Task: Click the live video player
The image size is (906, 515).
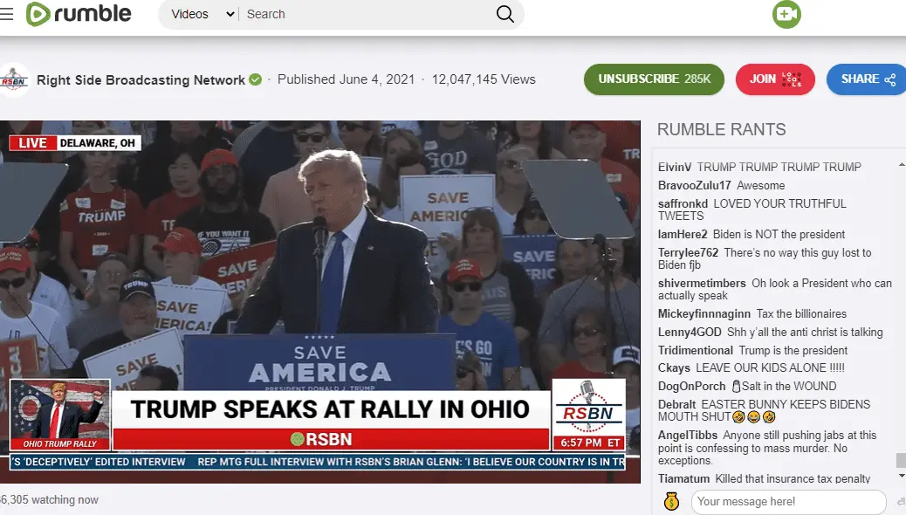Action: [320, 301]
